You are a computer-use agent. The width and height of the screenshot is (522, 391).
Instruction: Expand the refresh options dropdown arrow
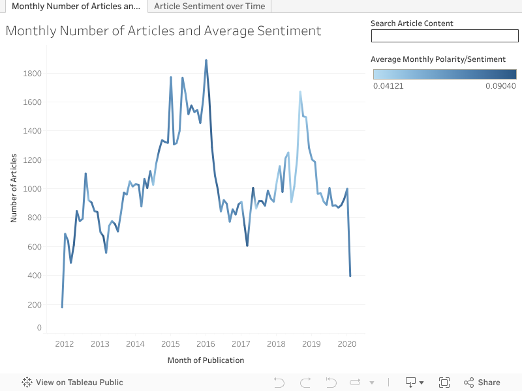pyautogui.click(x=372, y=383)
